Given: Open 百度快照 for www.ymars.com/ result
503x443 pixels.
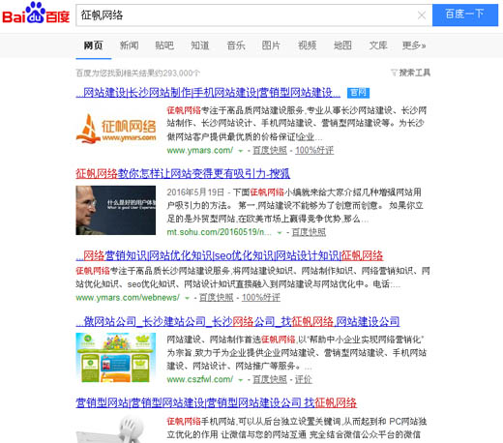Looking at the screenshot, I should tap(270, 150).
